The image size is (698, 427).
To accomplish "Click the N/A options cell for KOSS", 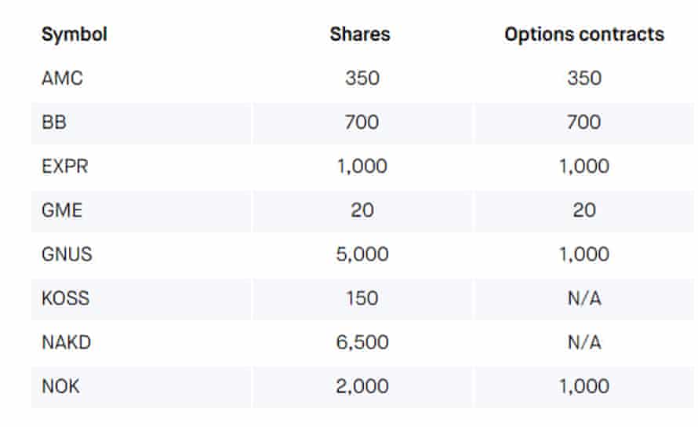I will click(585, 298).
